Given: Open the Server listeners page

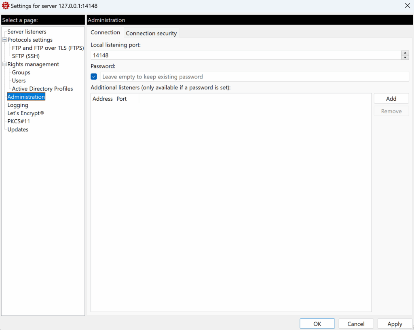Looking at the screenshot, I should pyautogui.click(x=27, y=32).
